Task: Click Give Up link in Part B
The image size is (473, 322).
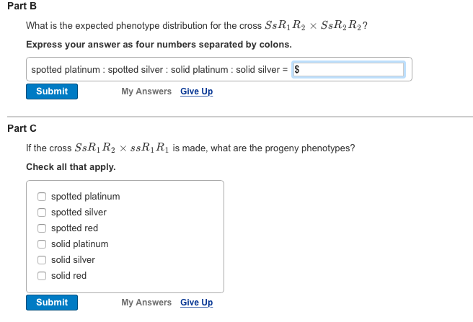Action: coord(196,91)
